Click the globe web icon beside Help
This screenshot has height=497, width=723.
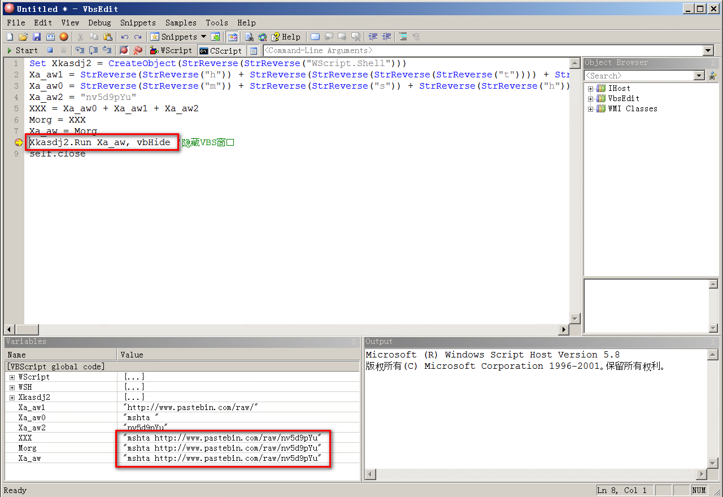[263, 37]
